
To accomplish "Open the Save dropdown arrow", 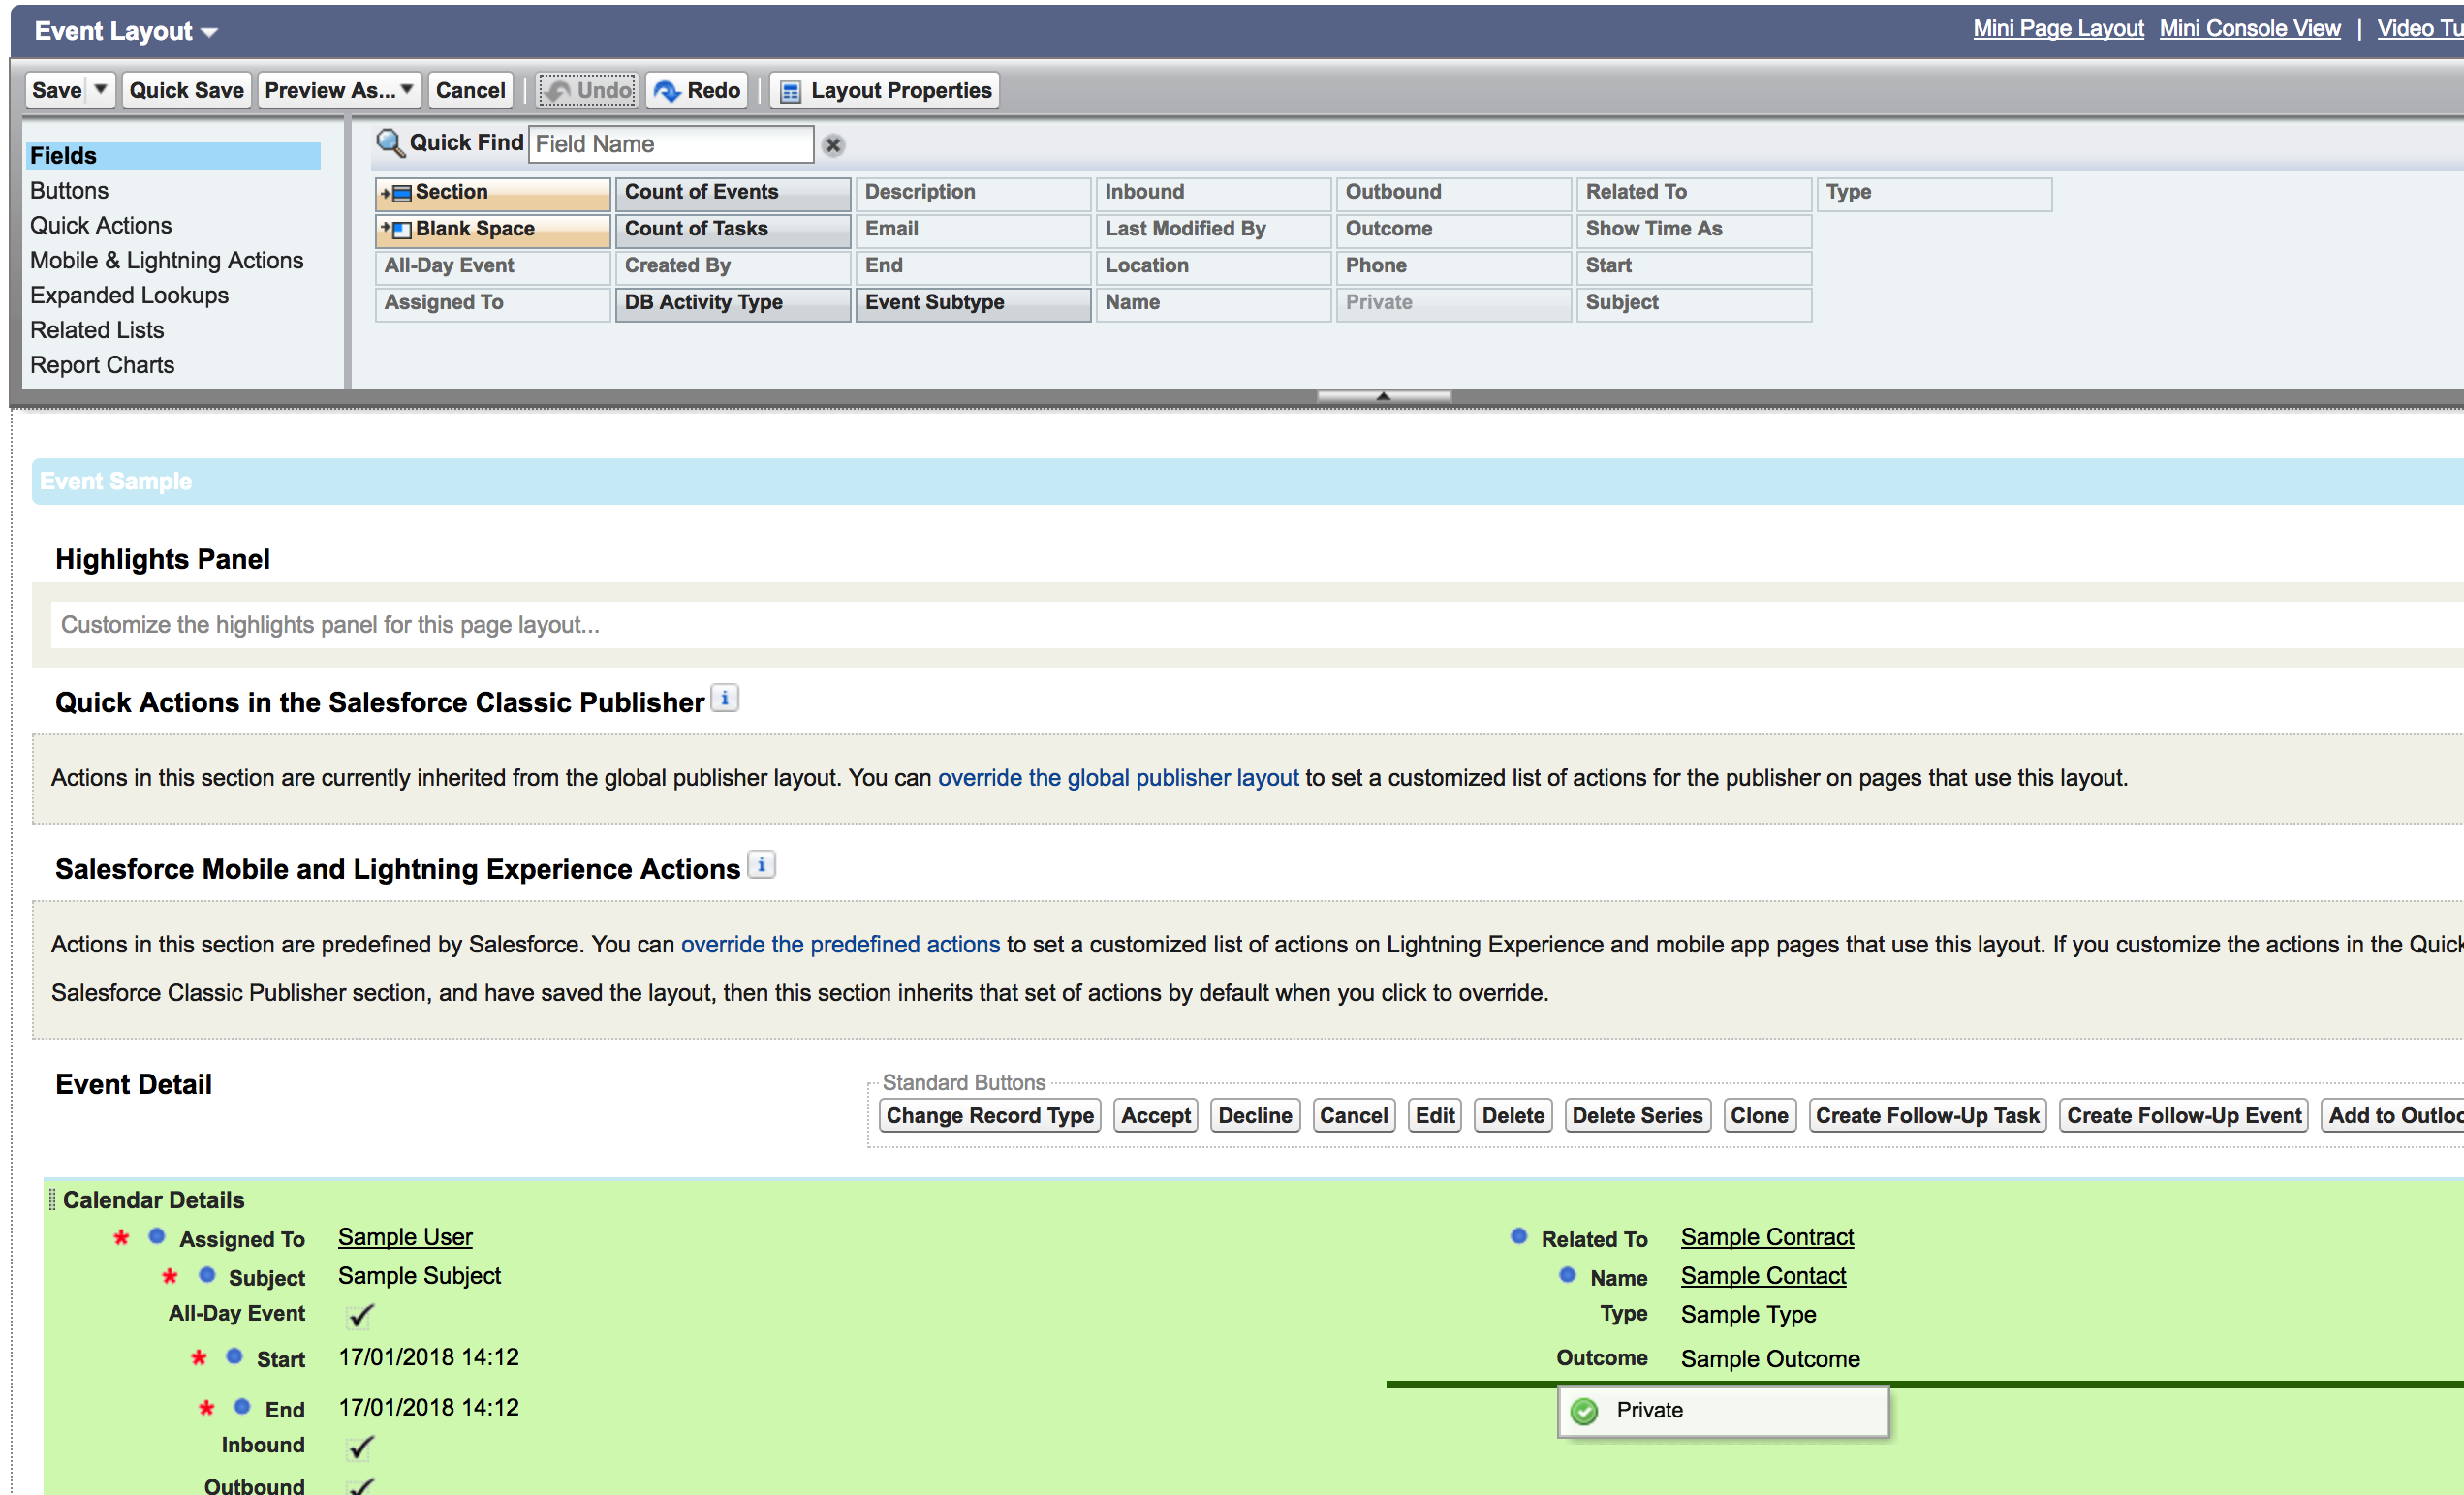I will tap(100, 90).
